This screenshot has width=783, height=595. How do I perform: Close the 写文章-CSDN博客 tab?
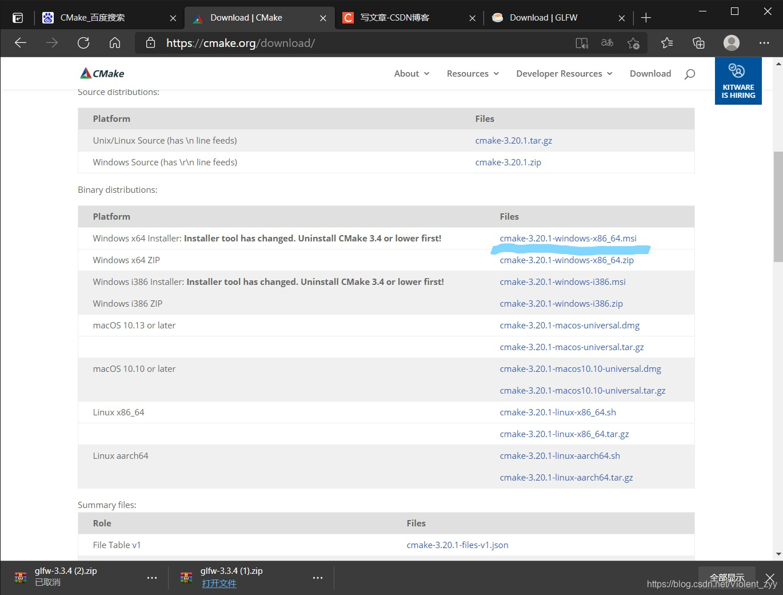[x=472, y=18]
